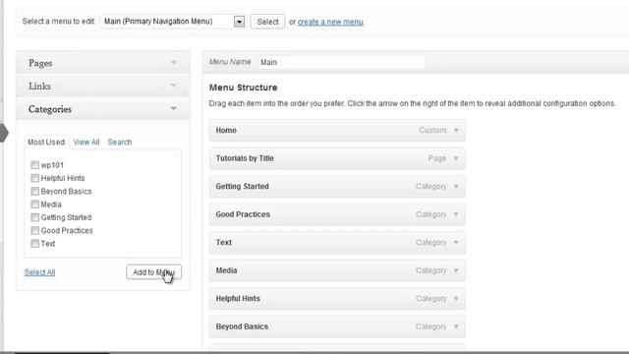The image size is (629, 354).
Task: Tick the Getting Started category checkbox
Action: (35, 217)
